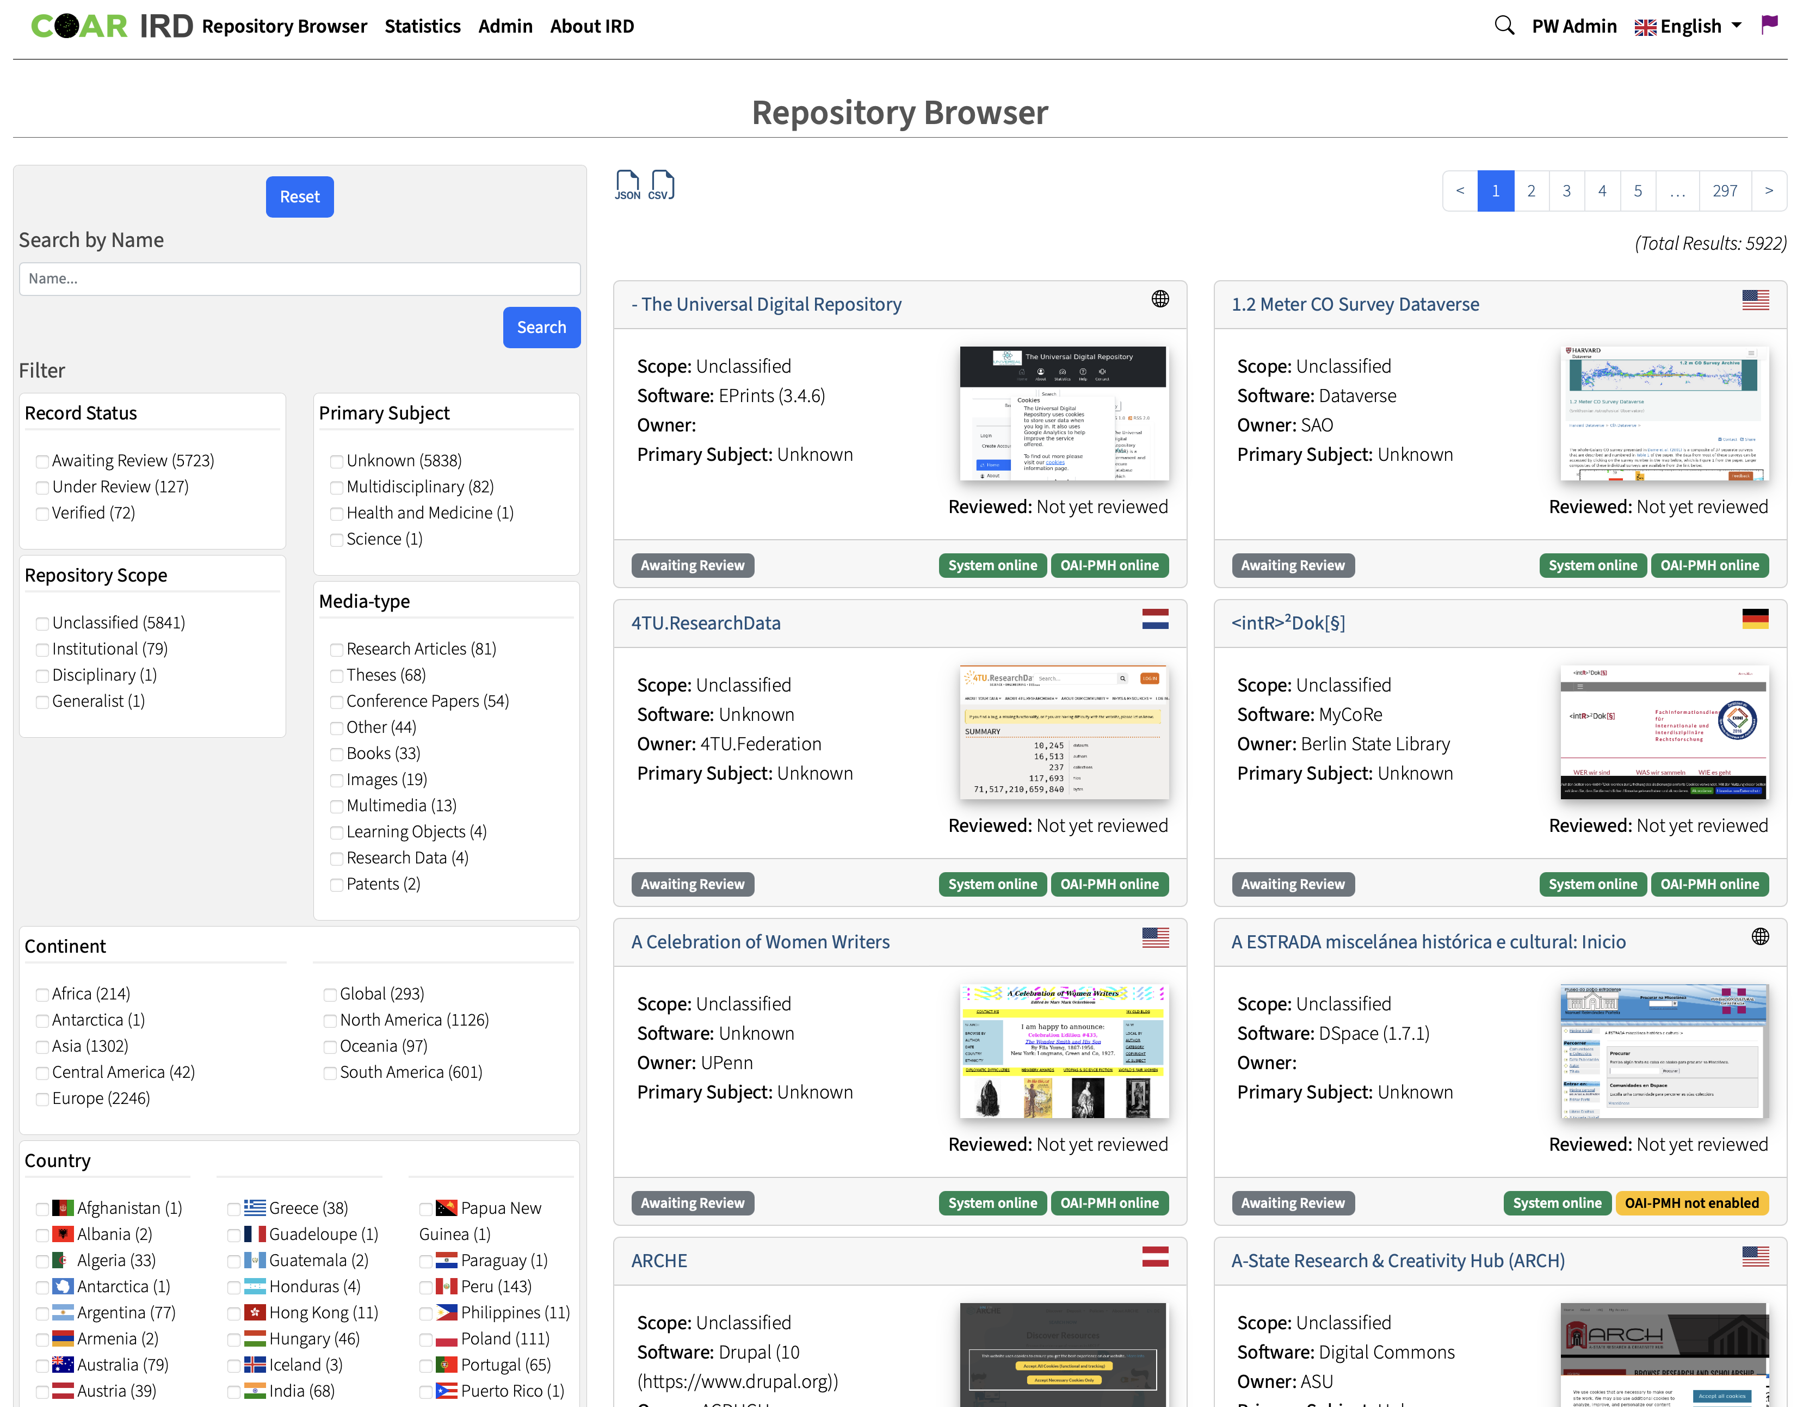Click the COAR IRD logo
The width and height of the screenshot is (1803, 1407).
pyautogui.click(x=112, y=27)
